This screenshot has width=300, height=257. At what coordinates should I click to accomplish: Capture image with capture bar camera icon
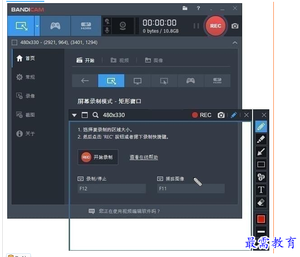coord(221,115)
